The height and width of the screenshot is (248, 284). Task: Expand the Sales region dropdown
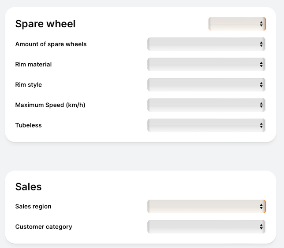(206, 207)
